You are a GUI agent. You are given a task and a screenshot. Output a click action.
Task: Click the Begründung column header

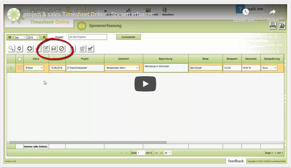pyautogui.click(x=165, y=59)
